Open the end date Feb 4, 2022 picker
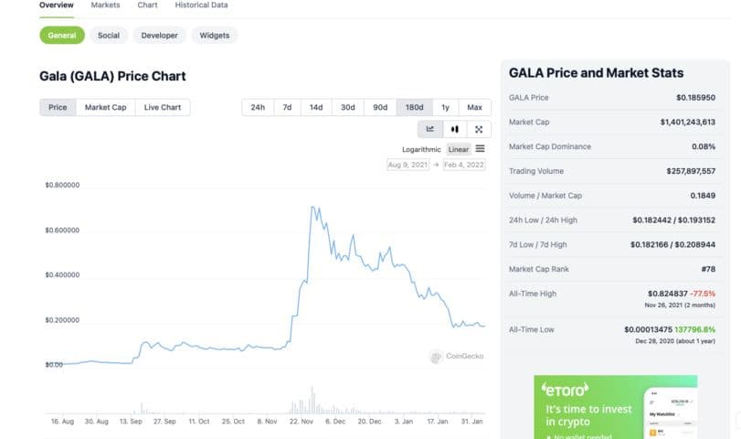 pyautogui.click(x=465, y=165)
